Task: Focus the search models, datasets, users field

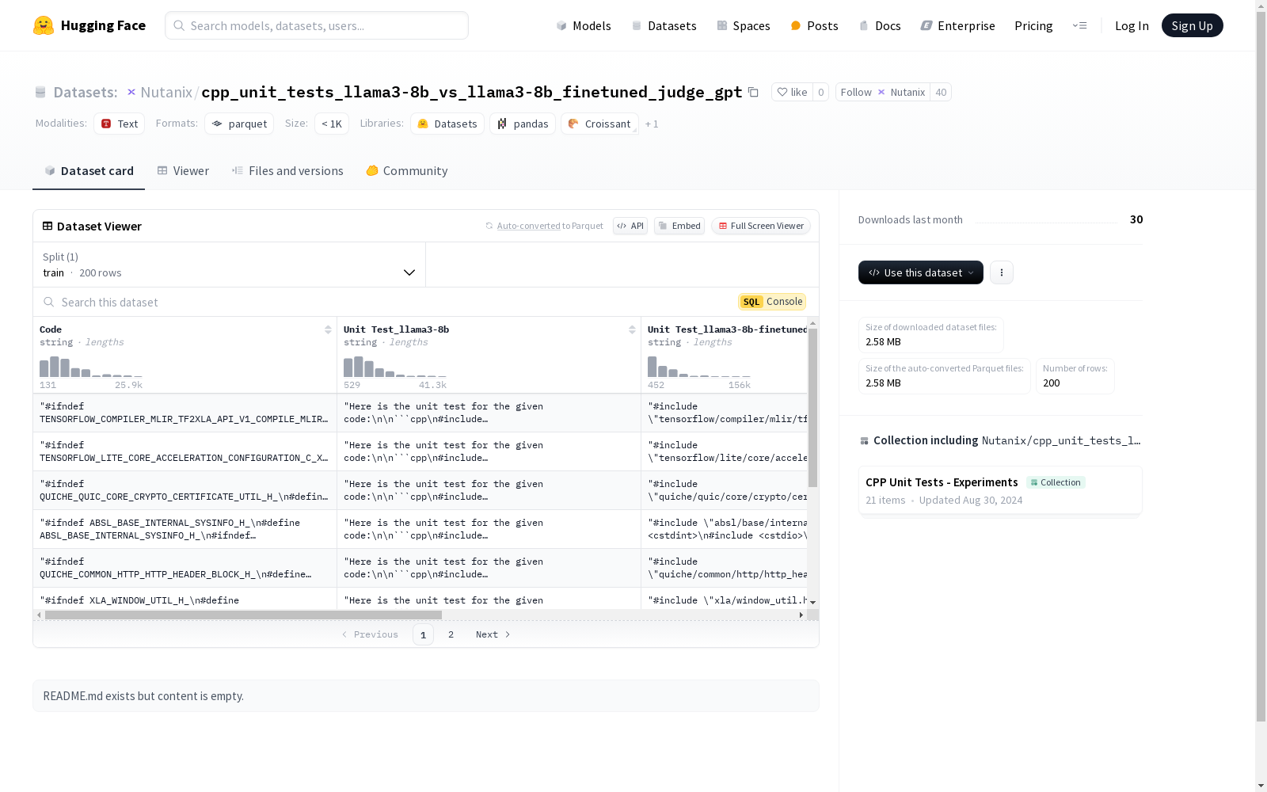Action: click(317, 25)
